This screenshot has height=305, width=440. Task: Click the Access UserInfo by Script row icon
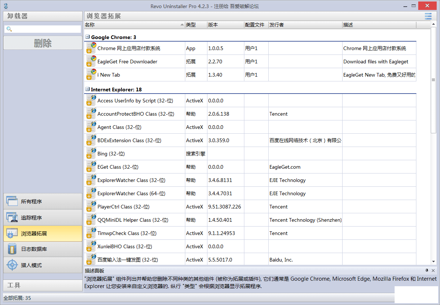pos(91,101)
